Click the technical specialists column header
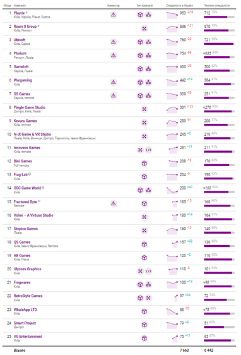This screenshot has height=355, width=241. (217, 6)
